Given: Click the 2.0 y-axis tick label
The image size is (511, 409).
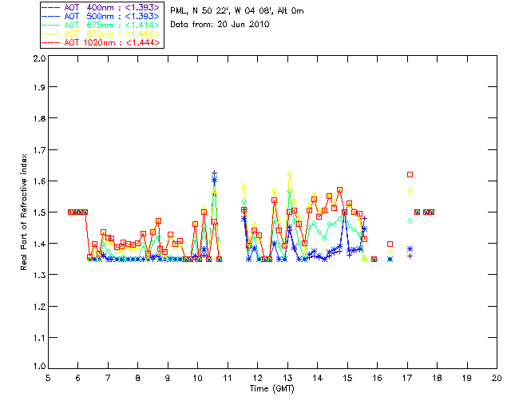Looking at the screenshot, I should pyautogui.click(x=39, y=58).
